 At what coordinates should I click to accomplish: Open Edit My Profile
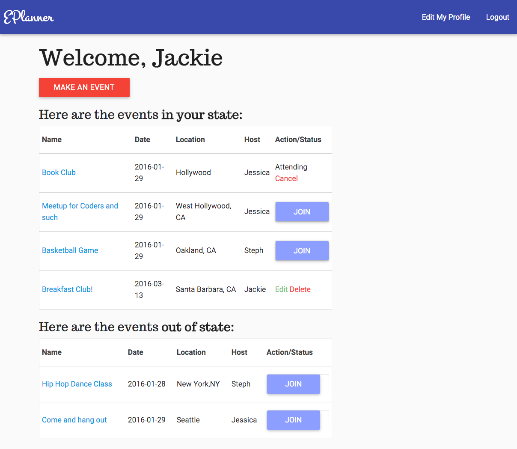(x=446, y=17)
